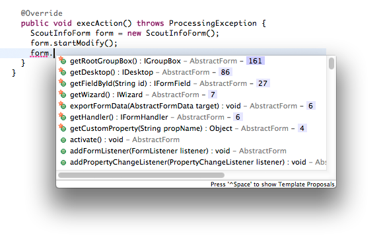Screen dimensions: 383x238
Task: Click the vertical scrollbar thumb of proposals
Action: coord(331,63)
